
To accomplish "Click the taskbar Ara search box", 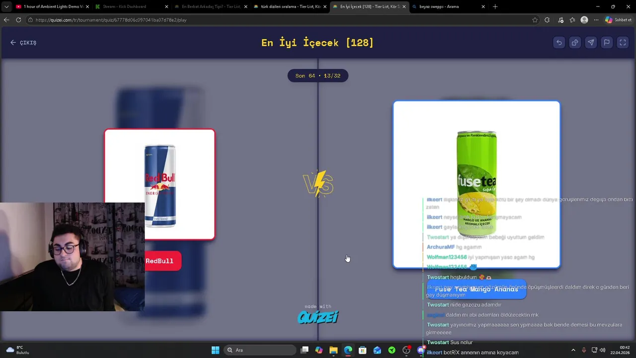I will tap(260, 350).
